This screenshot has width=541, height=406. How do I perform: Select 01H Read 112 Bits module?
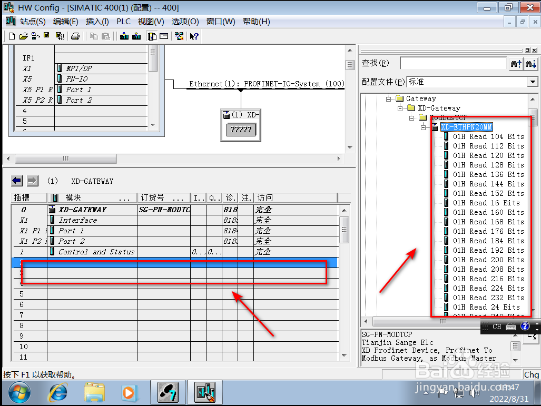point(488,146)
